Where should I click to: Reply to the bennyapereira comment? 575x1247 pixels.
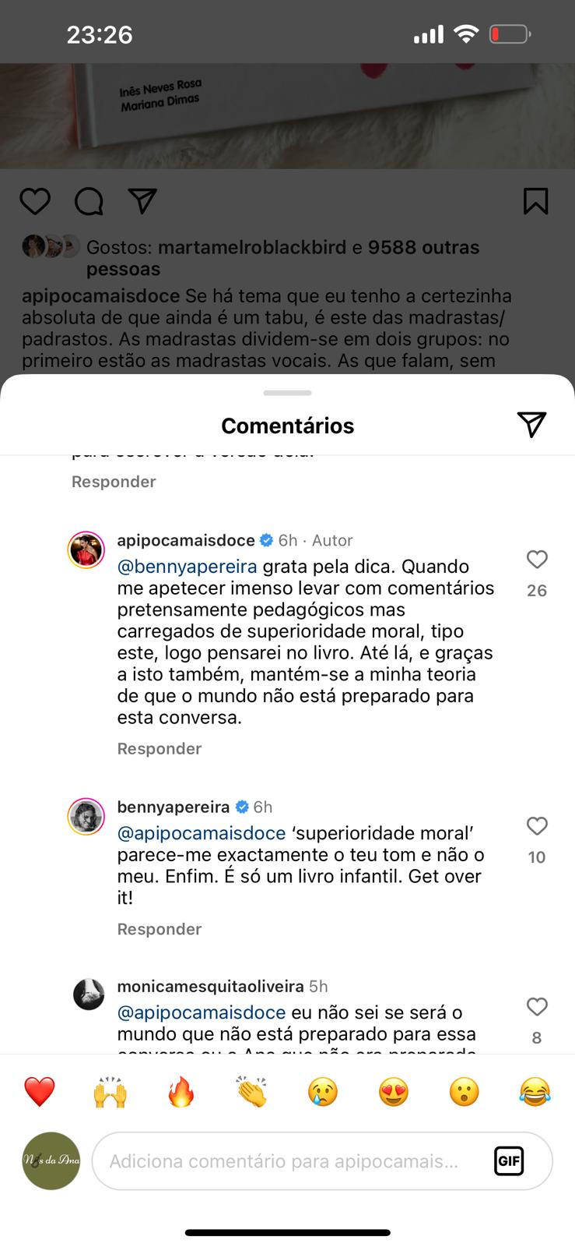pos(160,929)
